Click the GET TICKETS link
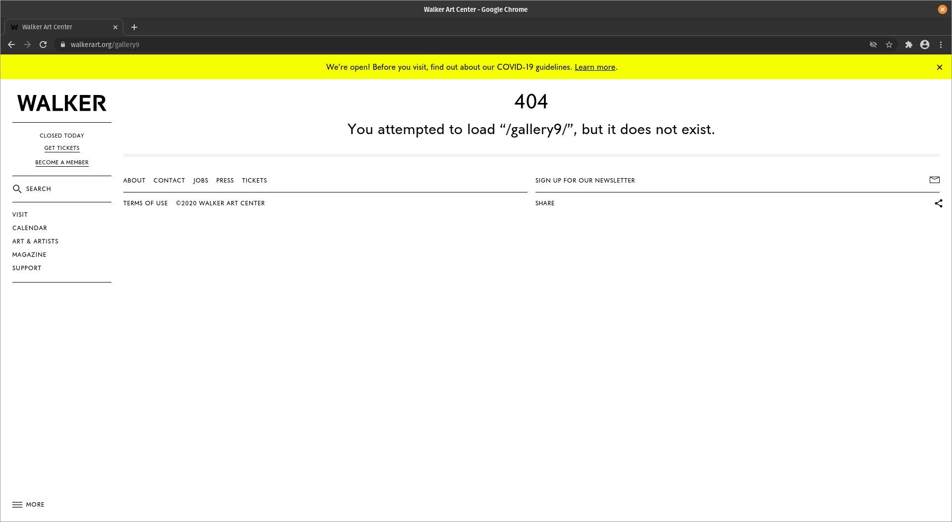The image size is (952, 522). [x=62, y=148]
